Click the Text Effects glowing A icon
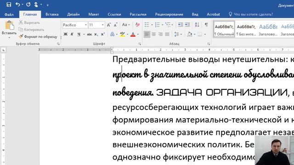The height and width of the screenshot is (165, 294). [x=112, y=34]
